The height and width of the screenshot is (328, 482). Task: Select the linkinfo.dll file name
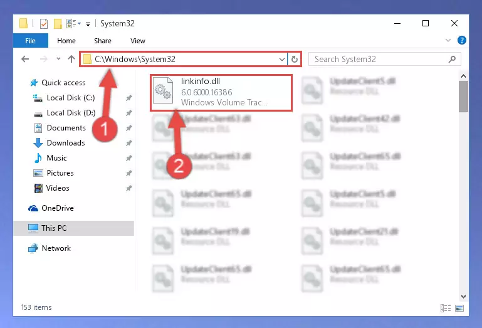point(201,82)
